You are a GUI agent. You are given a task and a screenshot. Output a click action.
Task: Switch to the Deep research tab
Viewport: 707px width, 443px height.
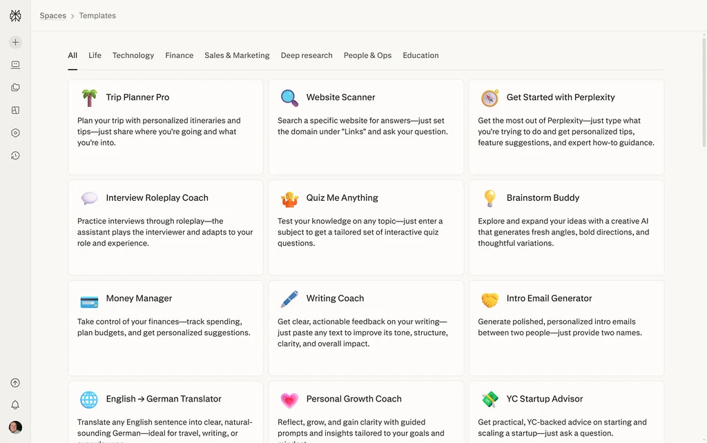coord(307,55)
